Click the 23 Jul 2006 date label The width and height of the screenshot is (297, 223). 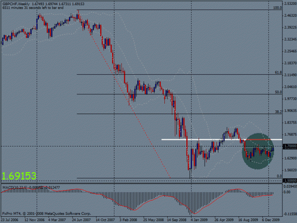pyautogui.click(x=10, y=220)
